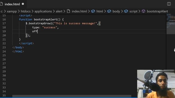The width and height of the screenshot is (175, 98).
Task: Open the 'c:' breadcrumb segment
Action: [2, 11]
